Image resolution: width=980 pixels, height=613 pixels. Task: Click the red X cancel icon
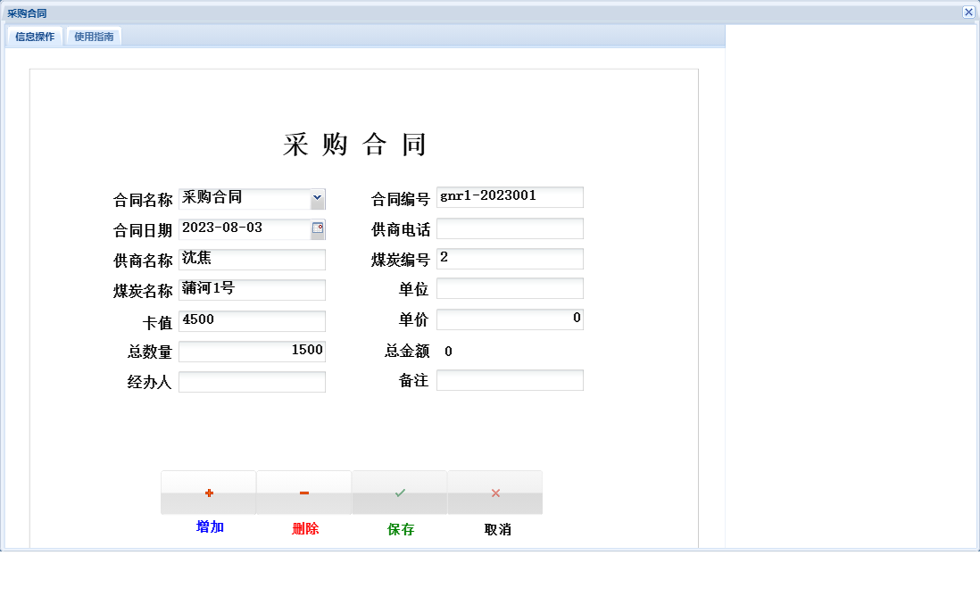[494, 492]
